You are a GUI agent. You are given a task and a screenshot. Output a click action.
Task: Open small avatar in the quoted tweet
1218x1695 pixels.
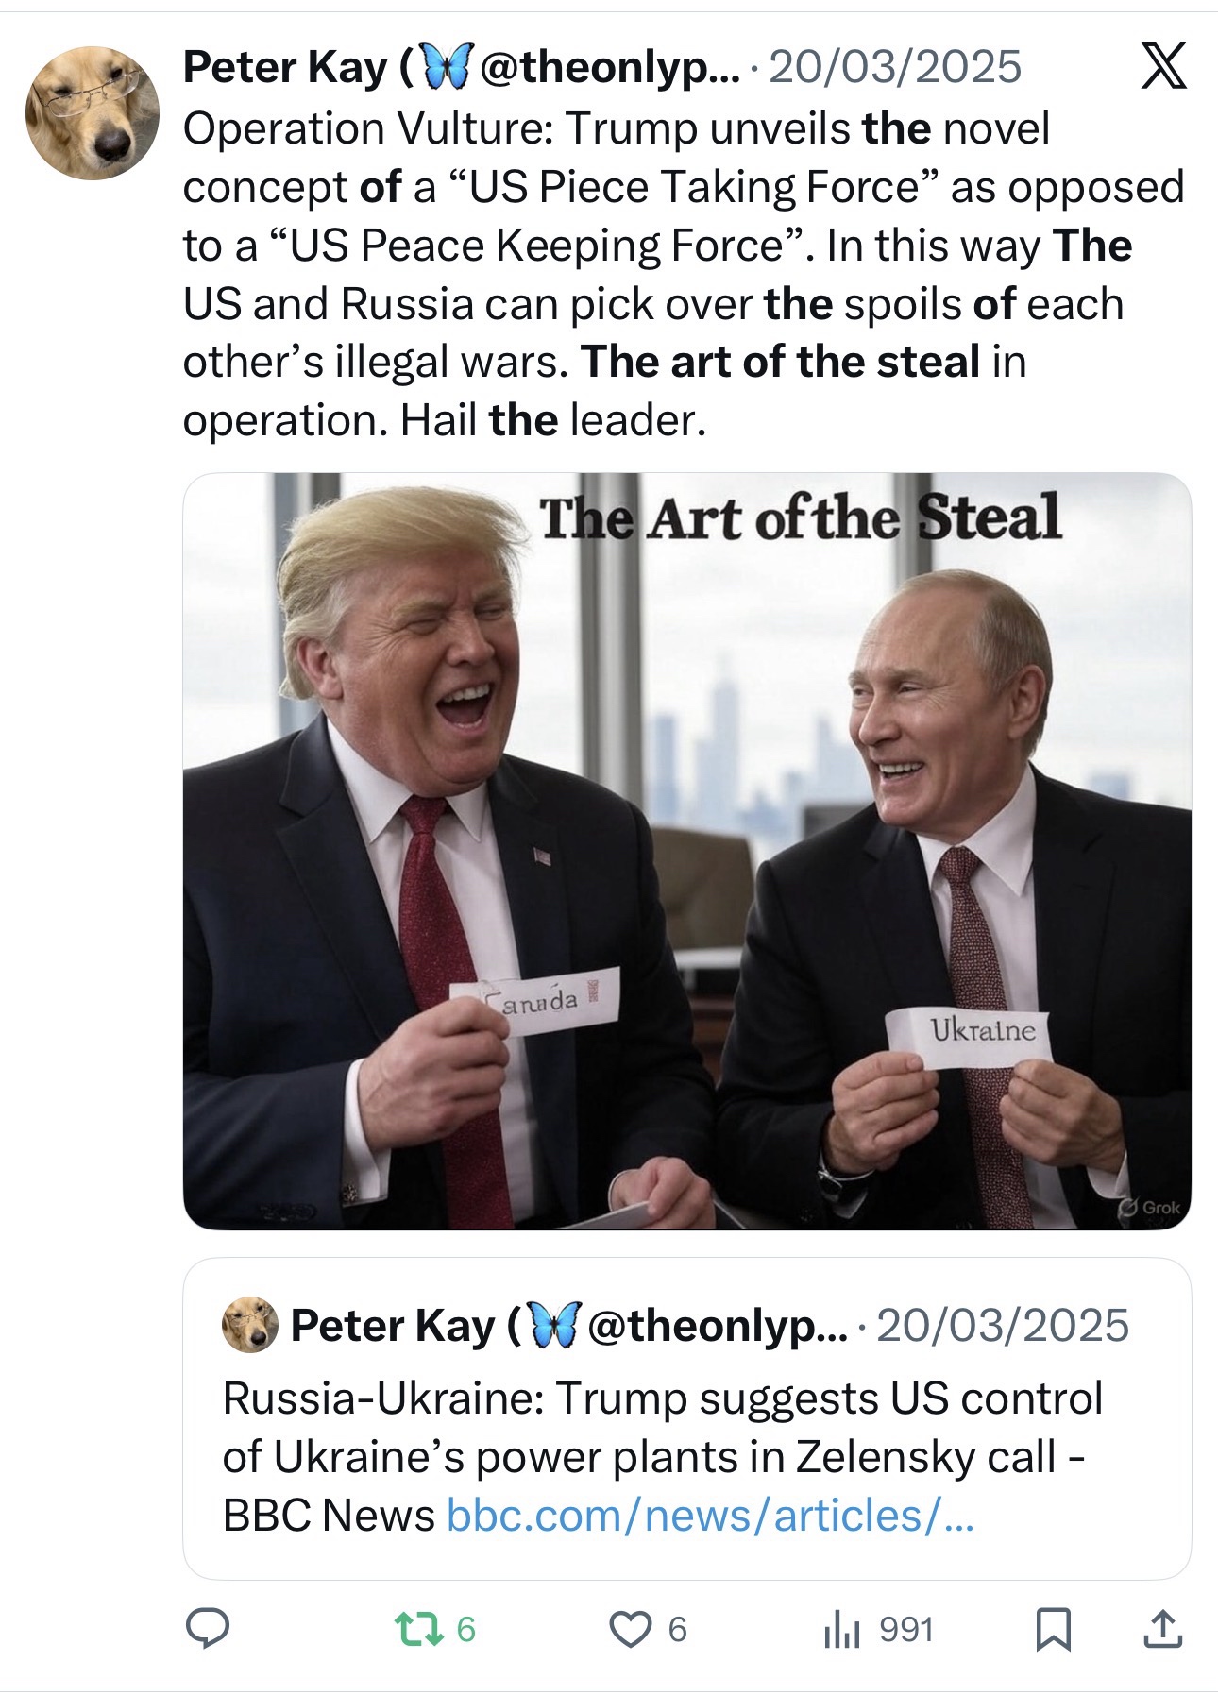coord(249,1326)
